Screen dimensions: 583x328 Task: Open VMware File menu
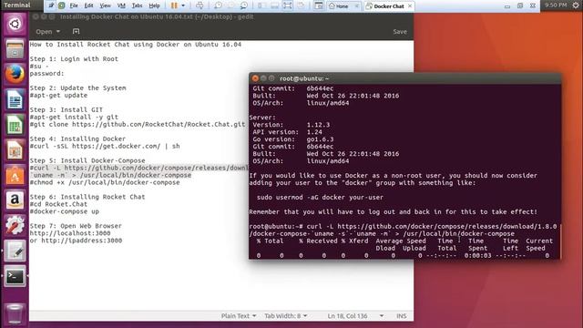74,5
